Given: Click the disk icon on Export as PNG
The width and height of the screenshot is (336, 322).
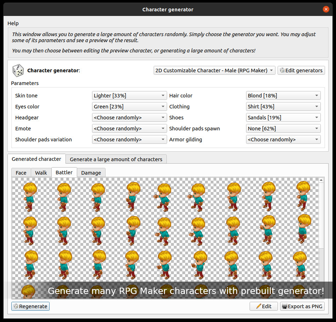Looking at the screenshot, I should pyautogui.click(x=286, y=306).
